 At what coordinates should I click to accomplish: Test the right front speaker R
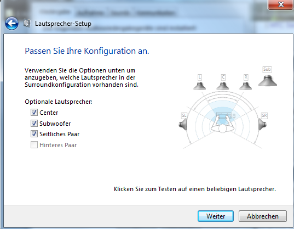[245, 86]
